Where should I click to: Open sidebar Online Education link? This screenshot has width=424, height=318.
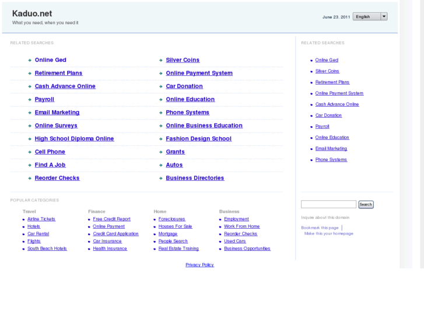pyautogui.click(x=332, y=138)
